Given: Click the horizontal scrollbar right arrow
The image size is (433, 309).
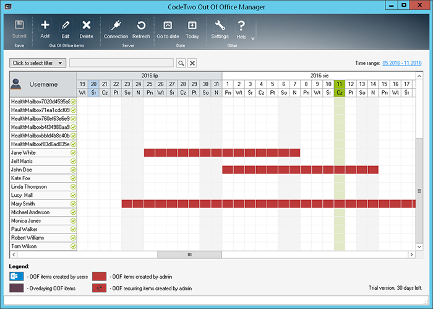Looking at the screenshot, I should [x=411, y=255].
